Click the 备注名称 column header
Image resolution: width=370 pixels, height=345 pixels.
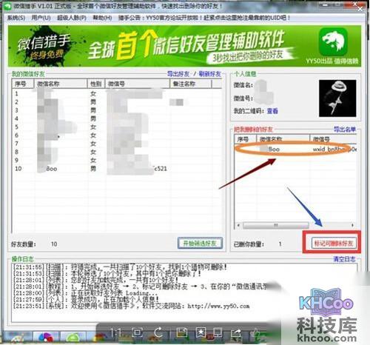[190, 84]
